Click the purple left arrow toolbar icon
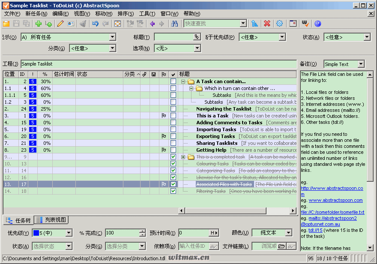This screenshot has width=377, height=264. [x=152, y=24]
